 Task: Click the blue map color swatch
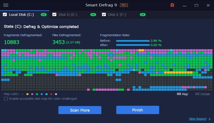tap(42, 94)
